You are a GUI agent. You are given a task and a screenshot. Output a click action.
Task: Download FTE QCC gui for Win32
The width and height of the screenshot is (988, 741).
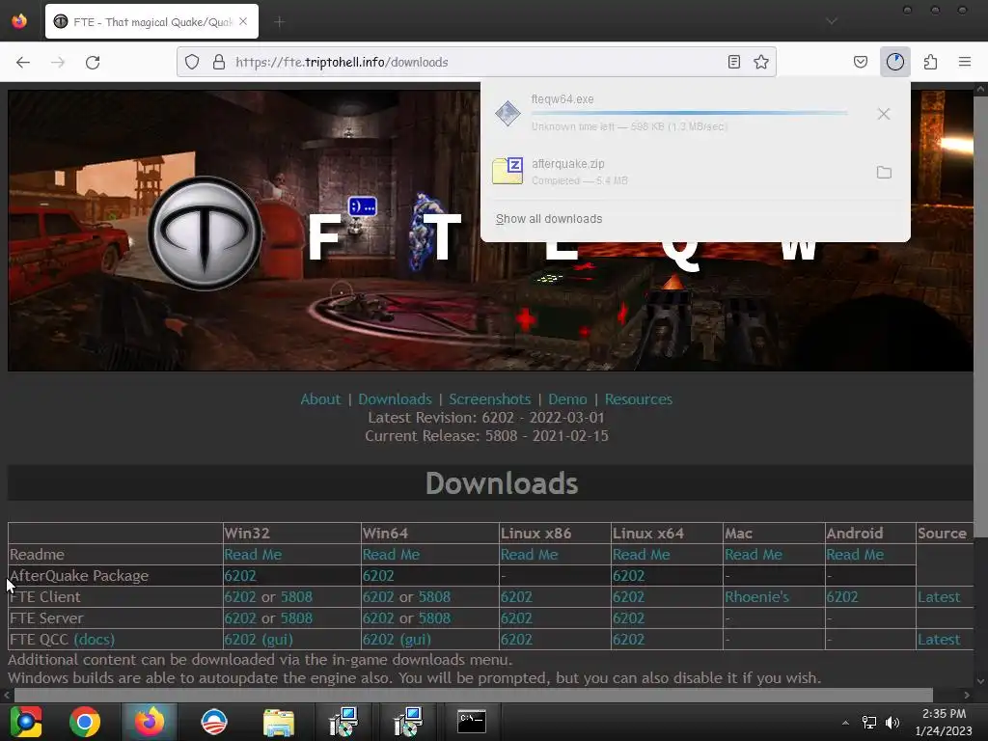[278, 640]
